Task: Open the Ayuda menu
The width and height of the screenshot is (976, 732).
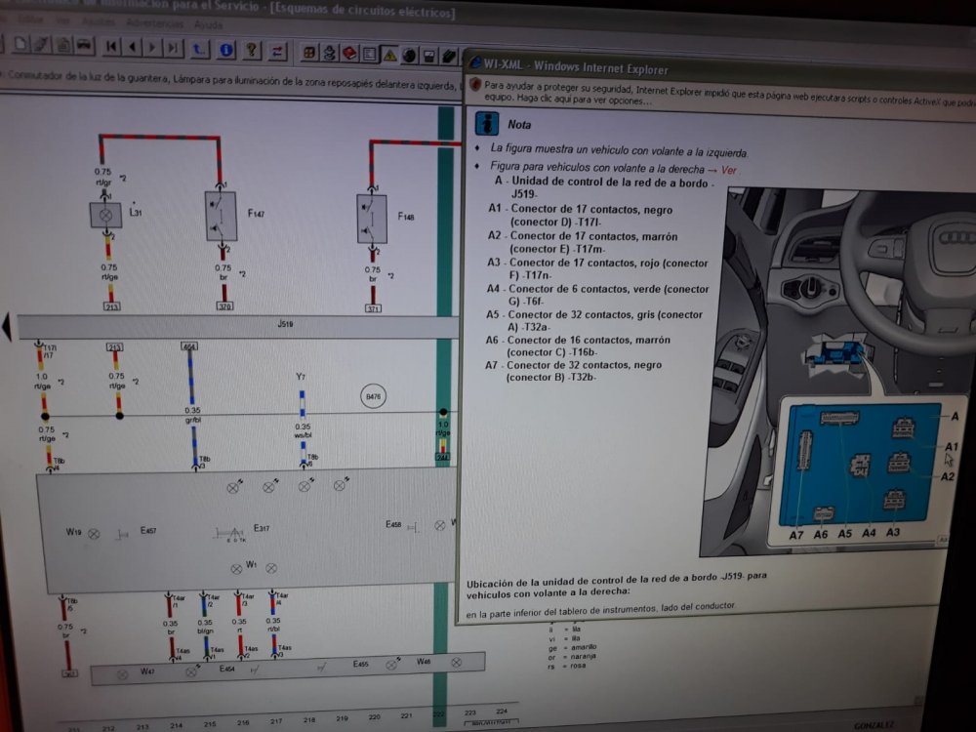Action: coord(207,23)
